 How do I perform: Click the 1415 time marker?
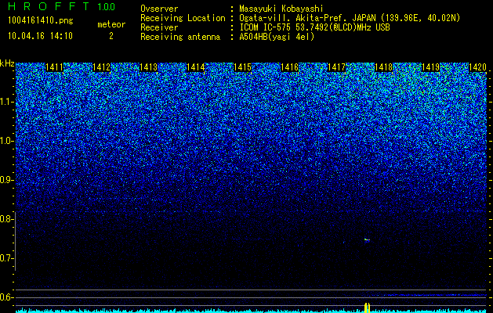[x=242, y=67]
